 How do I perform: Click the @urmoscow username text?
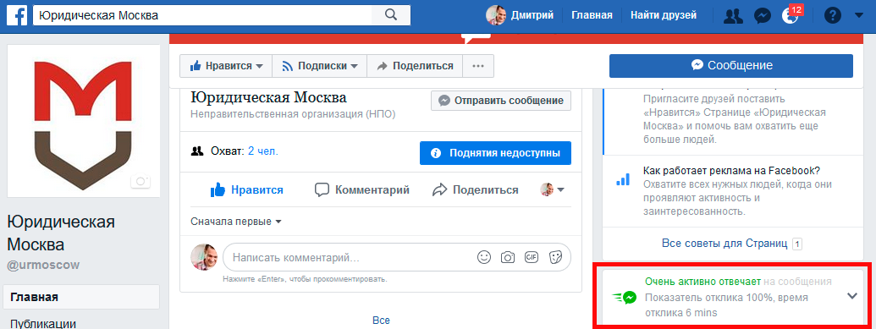pyautogui.click(x=43, y=266)
